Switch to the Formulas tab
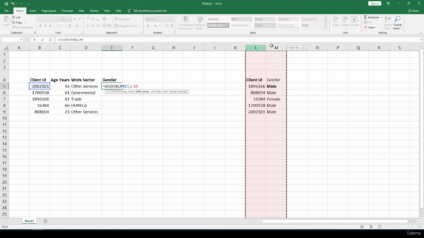The height and width of the screenshot is (238, 424). pos(68,11)
